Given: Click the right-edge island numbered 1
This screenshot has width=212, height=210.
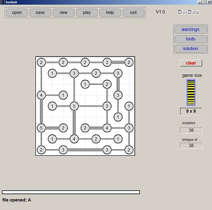Looking at the screenshot, I should (129, 106).
